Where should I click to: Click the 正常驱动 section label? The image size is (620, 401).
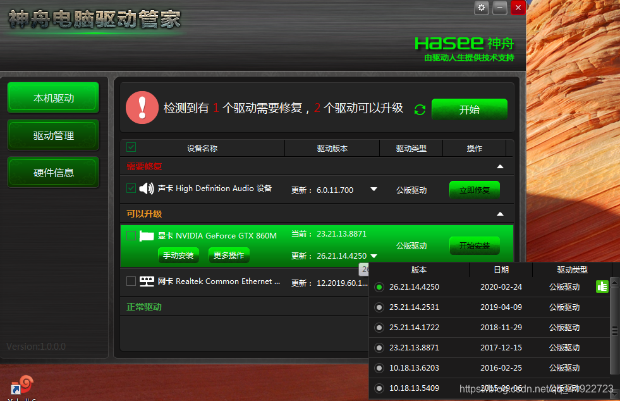pyautogui.click(x=144, y=307)
